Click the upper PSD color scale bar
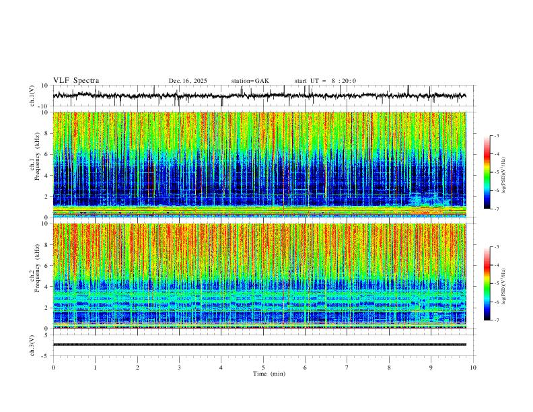 487,172
